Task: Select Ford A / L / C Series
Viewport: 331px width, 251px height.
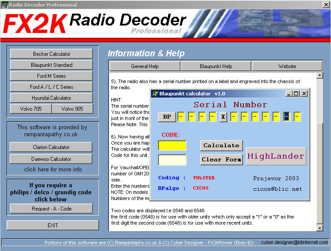Action: (51, 87)
